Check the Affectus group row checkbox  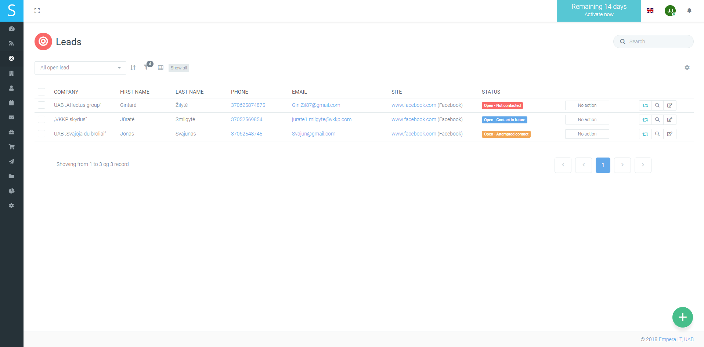click(x=41, y=105)
